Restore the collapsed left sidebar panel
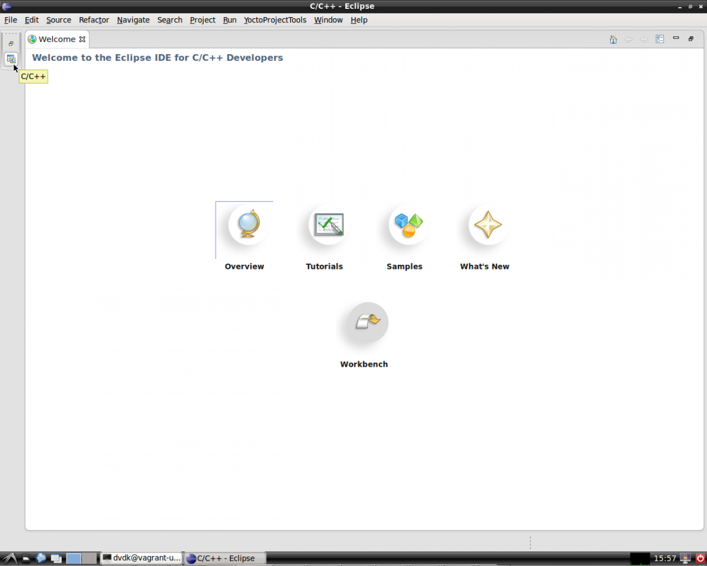The width and height of the screenshot is (707, 566). (11, 44)
